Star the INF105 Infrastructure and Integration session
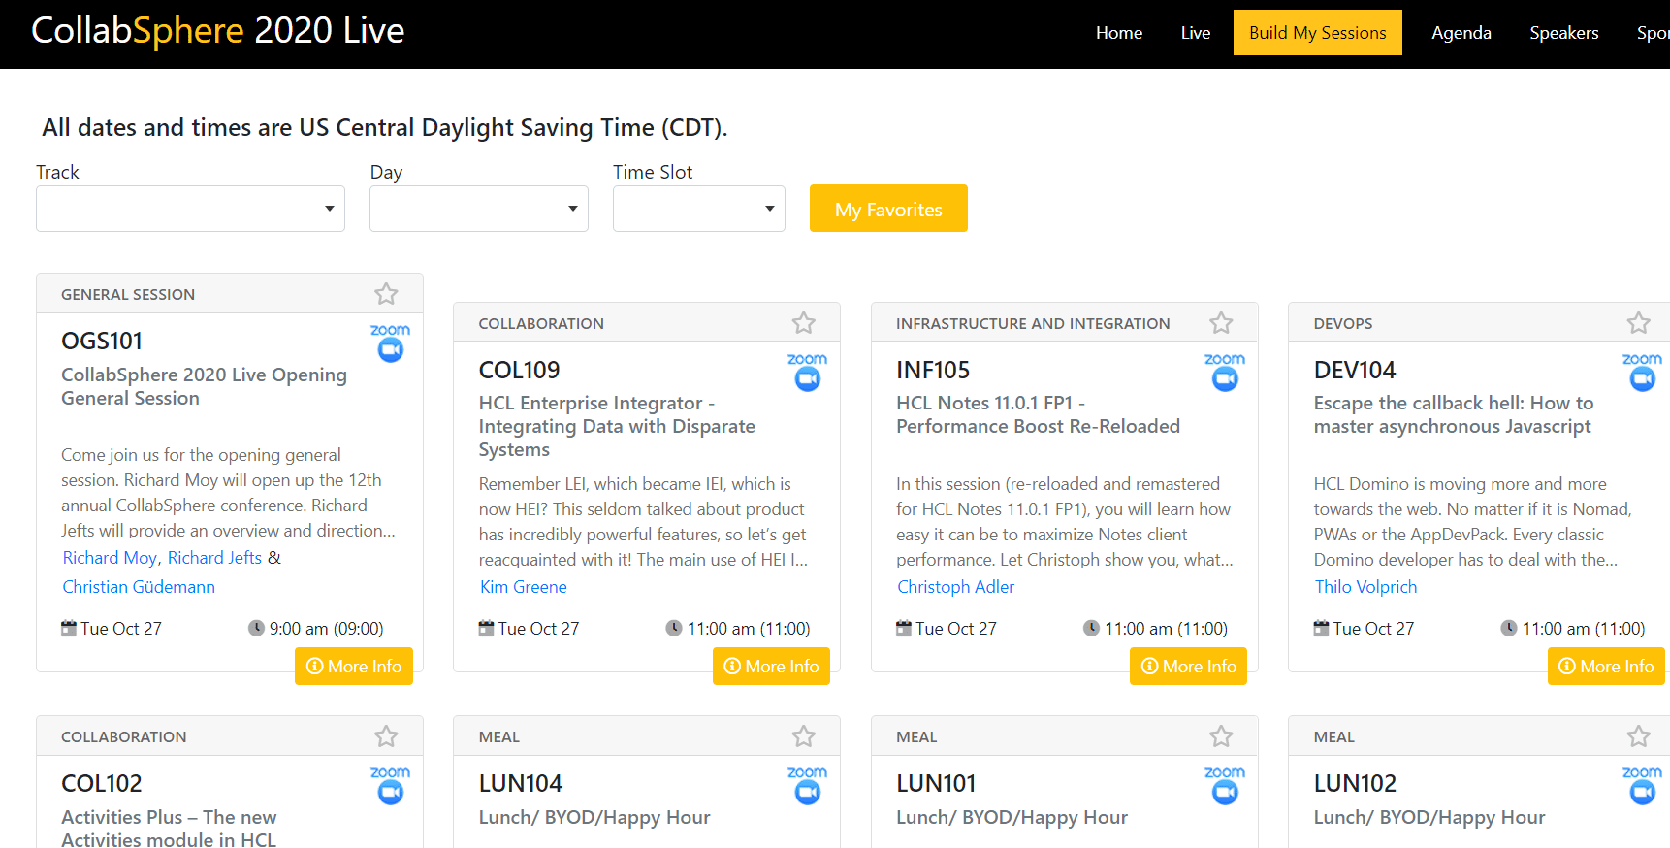 (x=1221, y=323)
